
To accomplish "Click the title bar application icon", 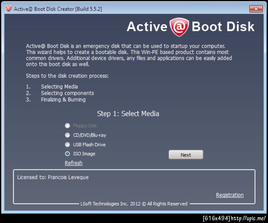I will [x=8, y=8].
